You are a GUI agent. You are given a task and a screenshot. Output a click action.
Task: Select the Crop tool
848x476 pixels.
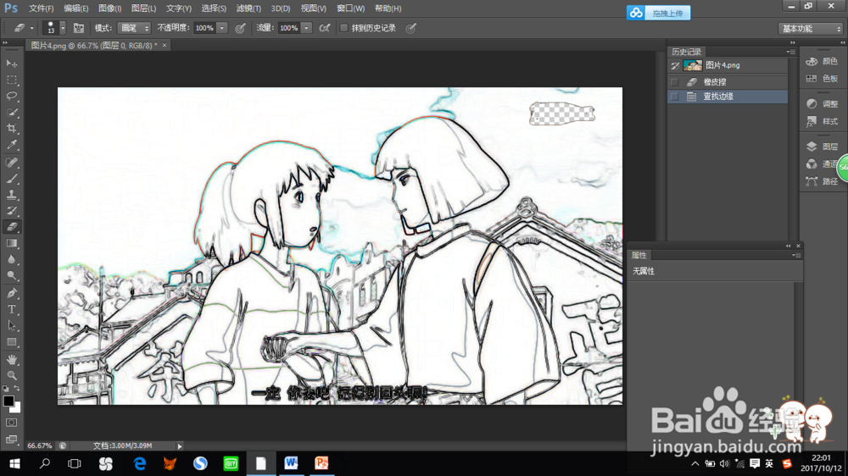11,128
